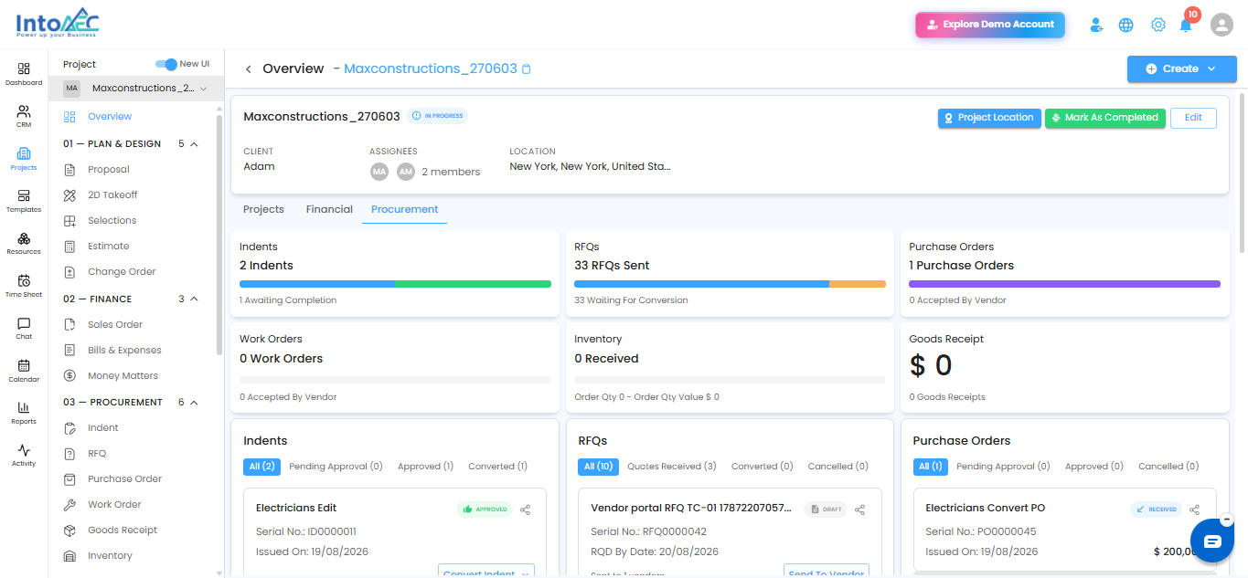Open the user profile avatar
This screenshot has height=578, width=1248.
click(1221, 25)
